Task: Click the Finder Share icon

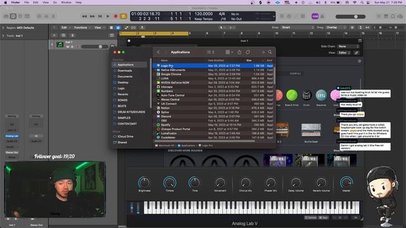Action: pyautogui.click(x=239, y=52)
